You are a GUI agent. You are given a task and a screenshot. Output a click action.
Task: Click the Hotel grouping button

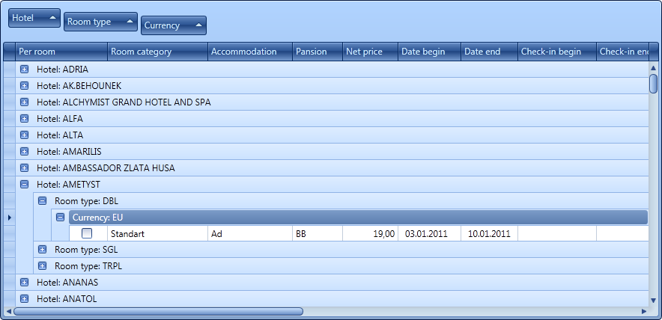(34, 17)
